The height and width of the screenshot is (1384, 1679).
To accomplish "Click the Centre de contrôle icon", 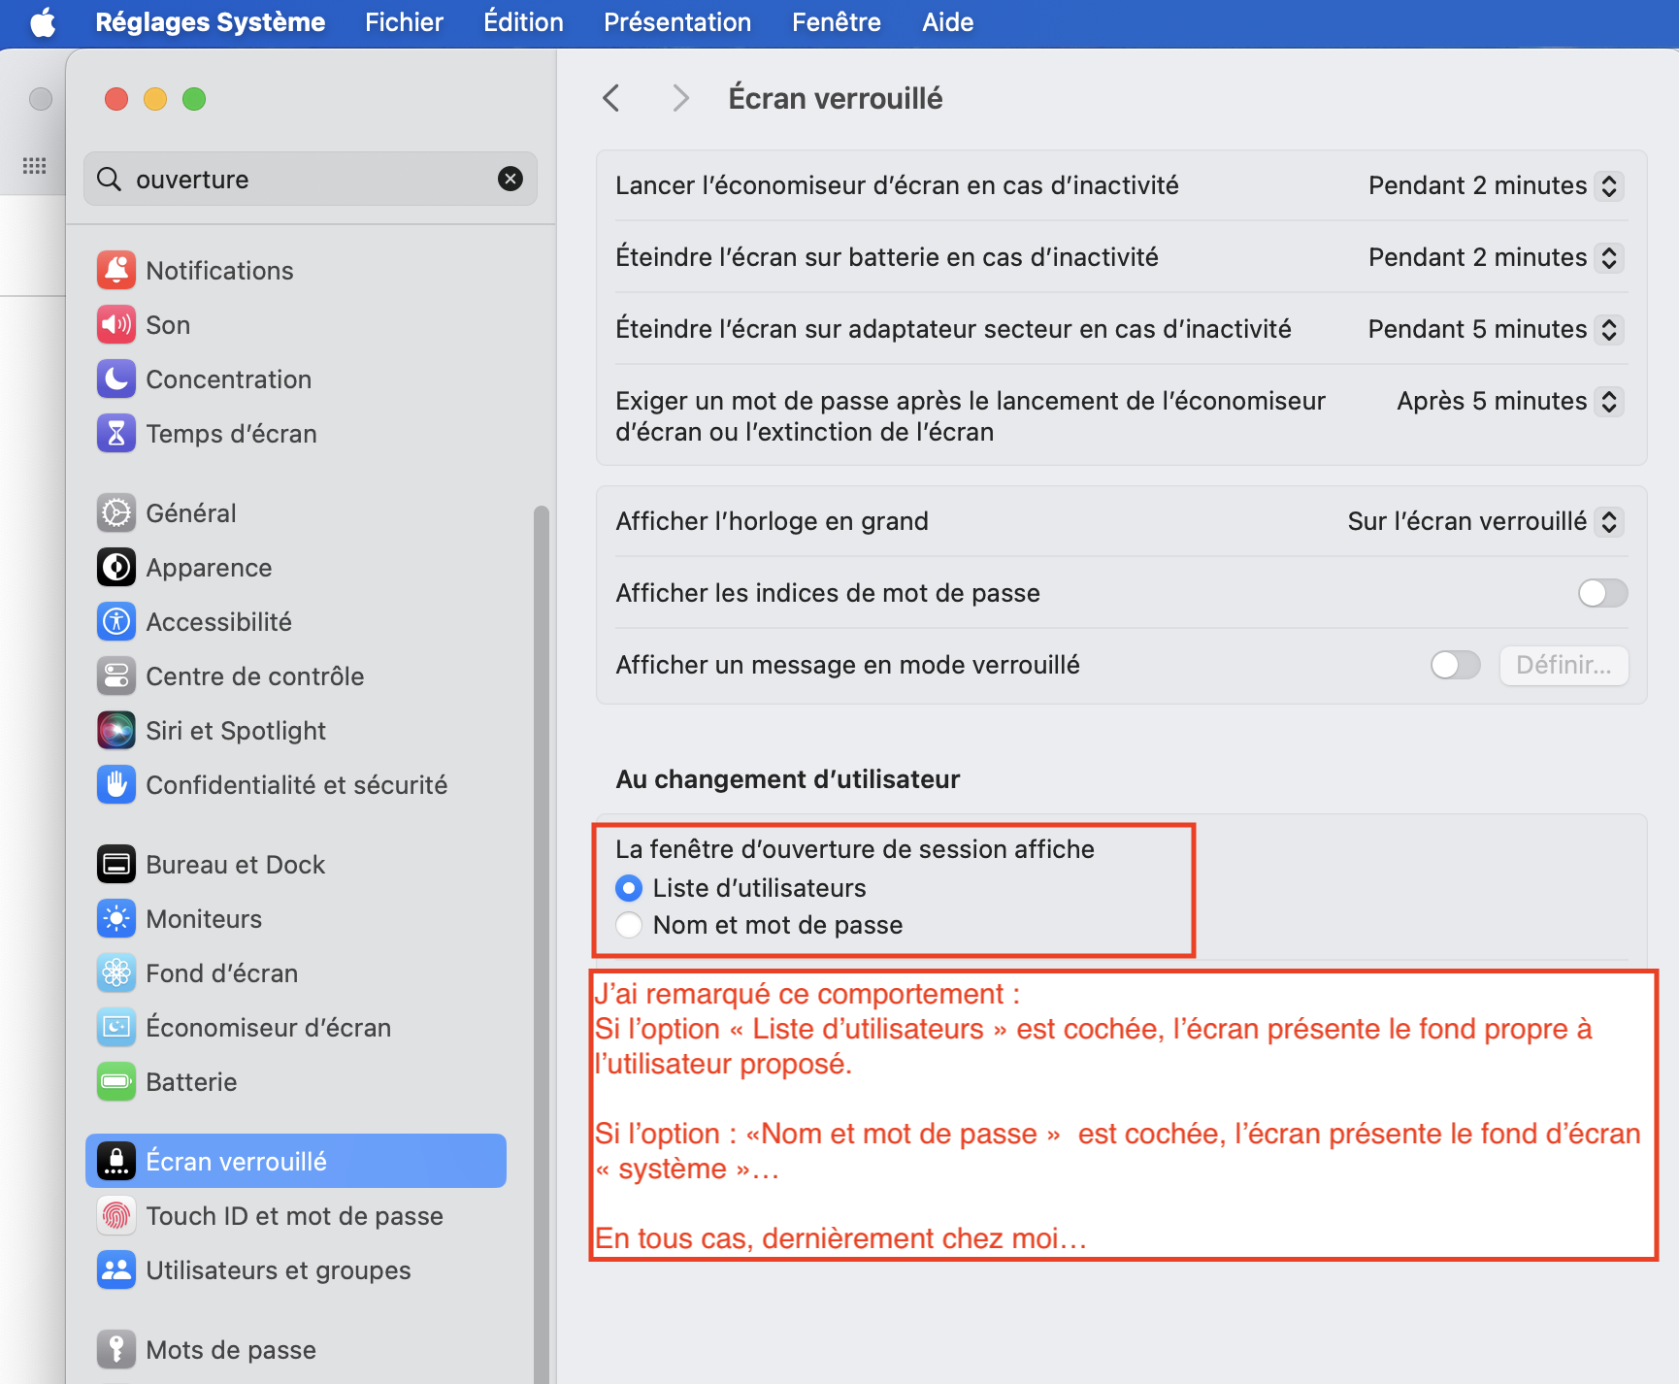I will (x=116, y=676).
